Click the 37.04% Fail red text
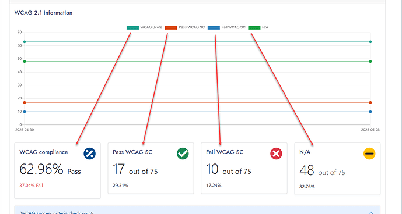Image resolution: width=402 pixels, height=214 pixels. click(32, 186)
